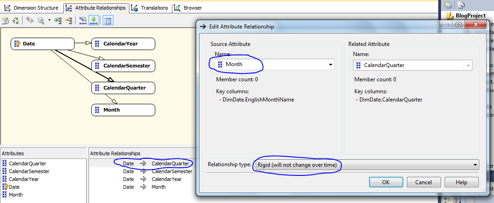494x203 pixels.
Task: Toggle the list views pane icon
Action: pyautogui.click(x=107, y=21)
